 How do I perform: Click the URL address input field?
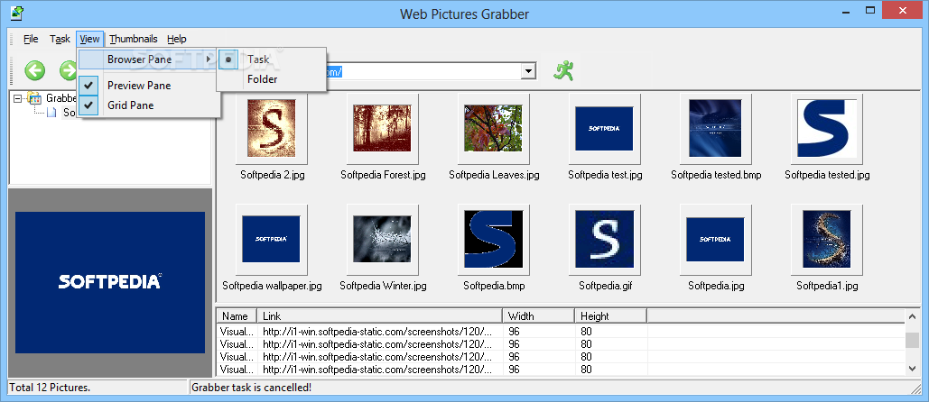[x=423, y=71]
